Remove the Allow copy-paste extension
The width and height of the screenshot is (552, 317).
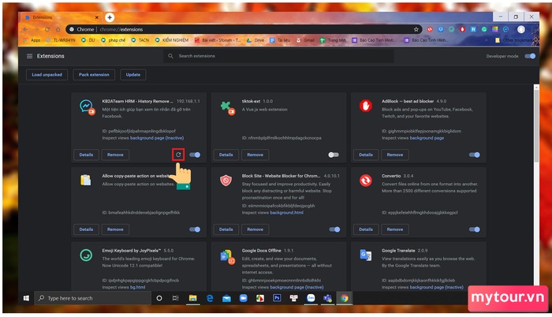[x=115, y=229]
